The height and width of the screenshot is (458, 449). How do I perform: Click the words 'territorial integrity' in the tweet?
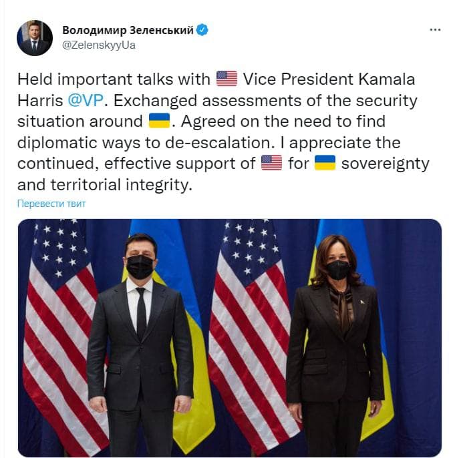(x=120, y=184)
